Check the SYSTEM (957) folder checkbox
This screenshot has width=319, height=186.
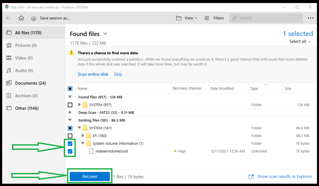click(70, 105)
